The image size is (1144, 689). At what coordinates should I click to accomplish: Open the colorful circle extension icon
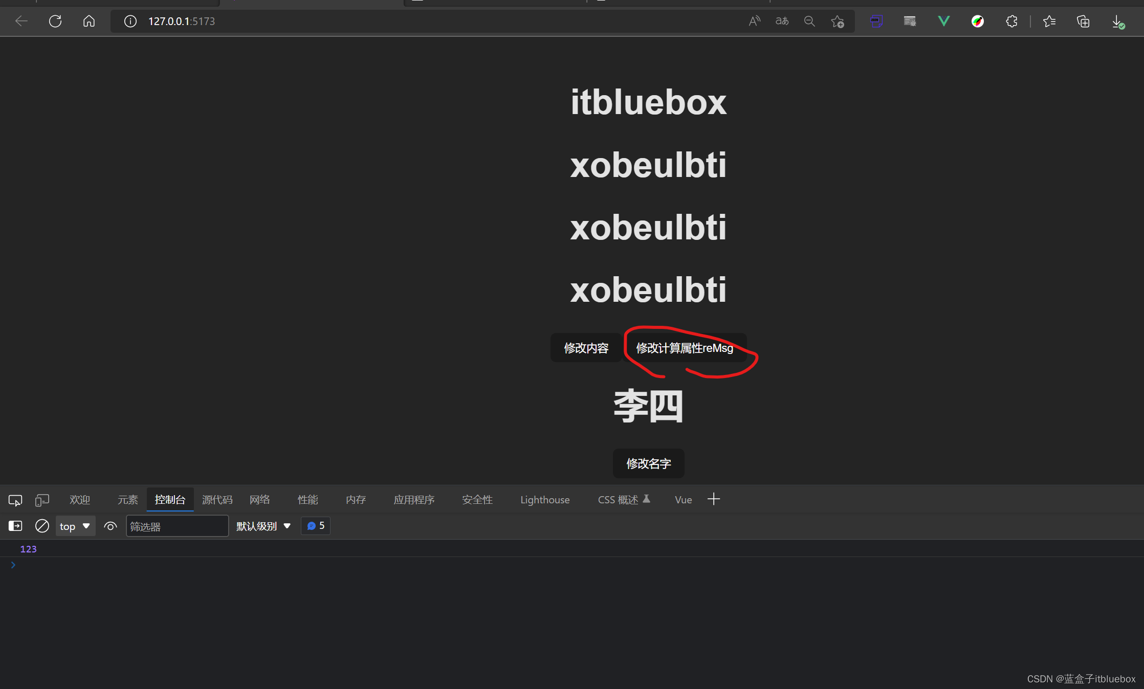click(x=978, y=21)
